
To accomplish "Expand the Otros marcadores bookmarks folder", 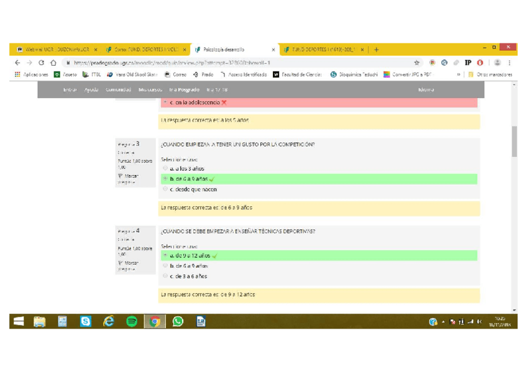I will [490, 75].
